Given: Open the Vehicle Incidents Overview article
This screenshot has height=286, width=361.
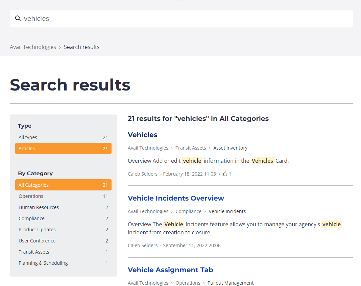Looking at the screenshot, I should [176, 198].
